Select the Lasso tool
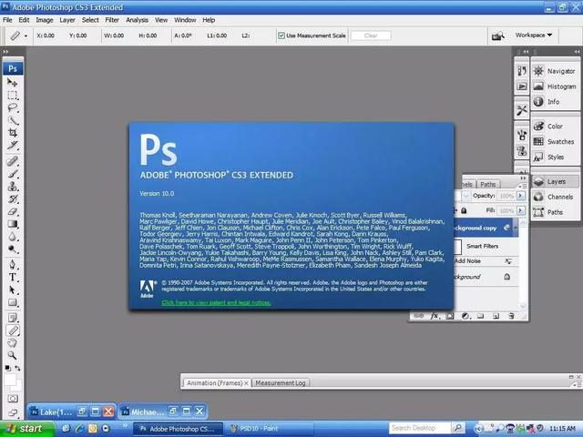 coord(13,107)
